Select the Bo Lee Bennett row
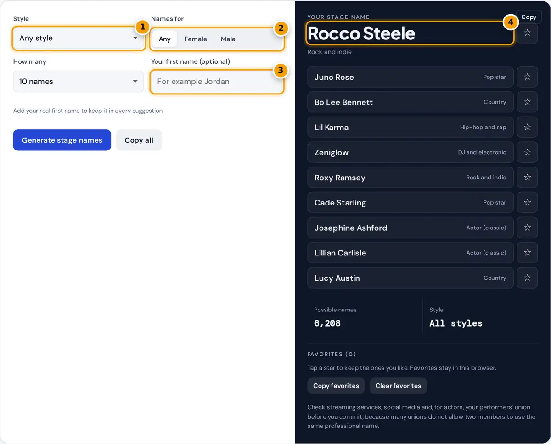The width and height of the screenshot is (551, 444). click(410, 102)
